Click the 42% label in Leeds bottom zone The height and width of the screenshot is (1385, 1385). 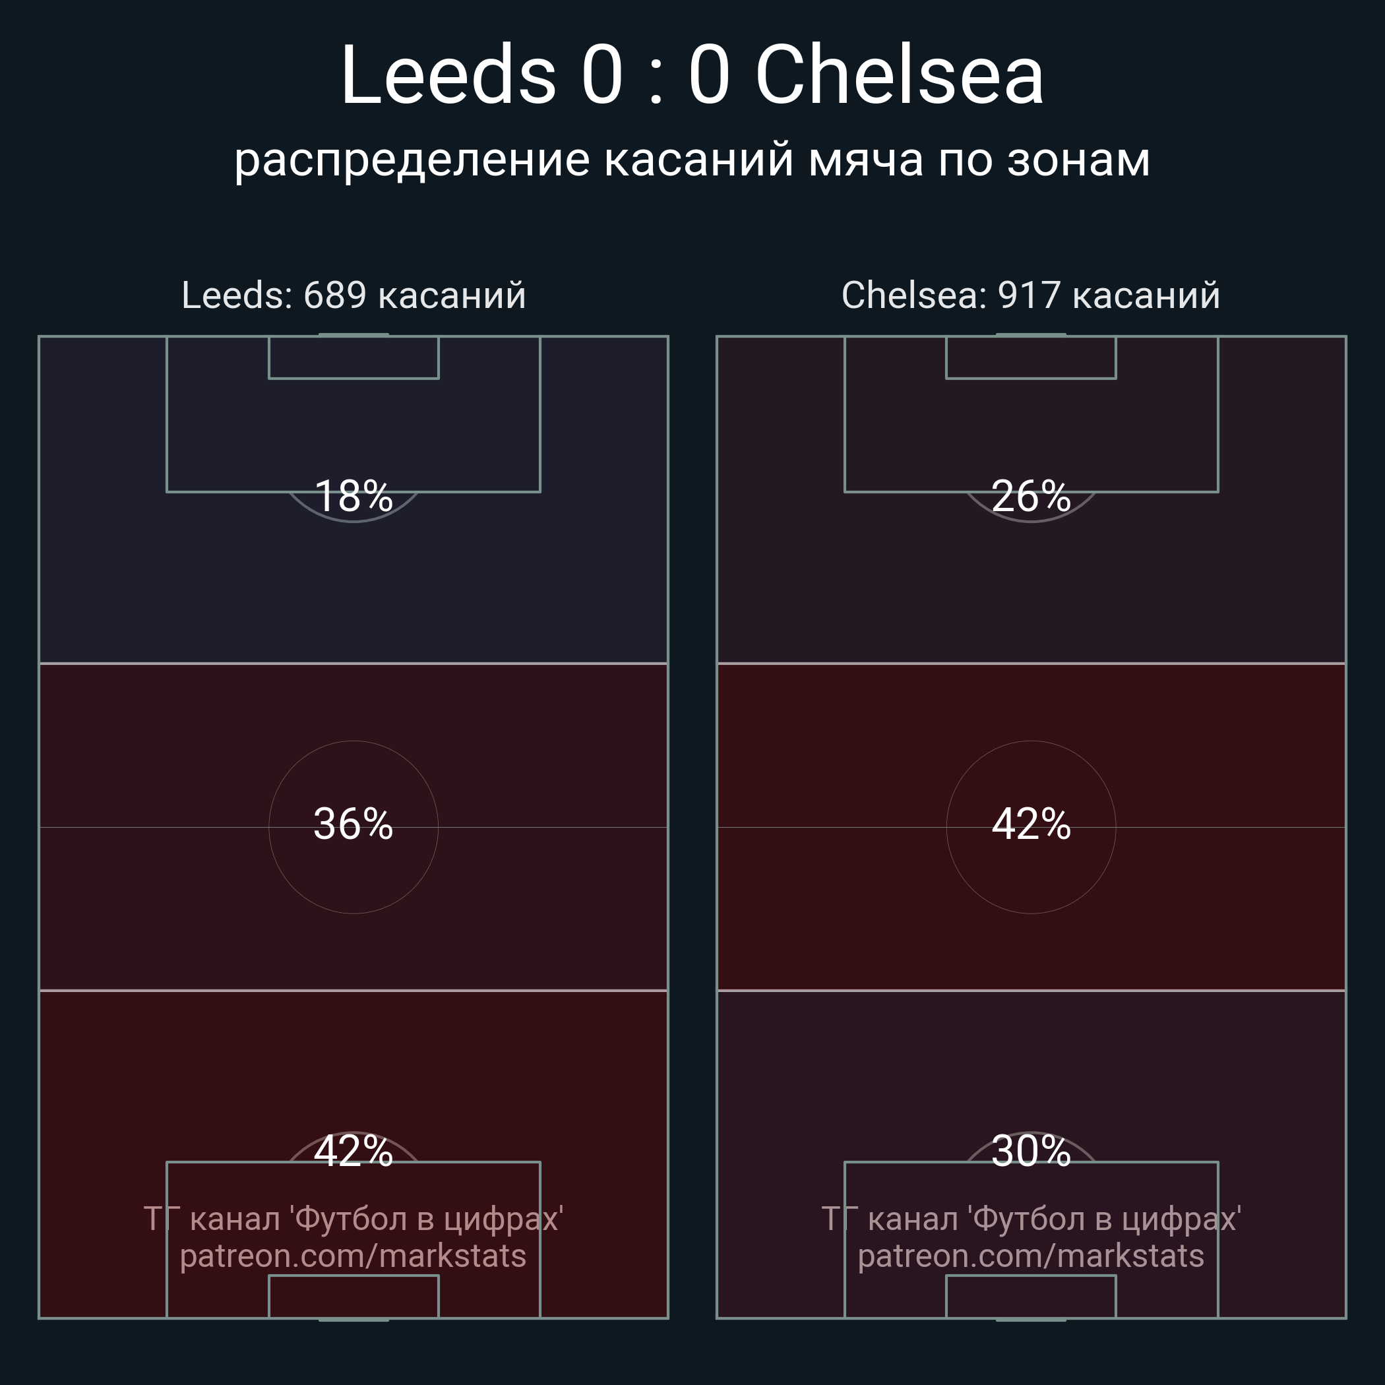coord(354,1152)
